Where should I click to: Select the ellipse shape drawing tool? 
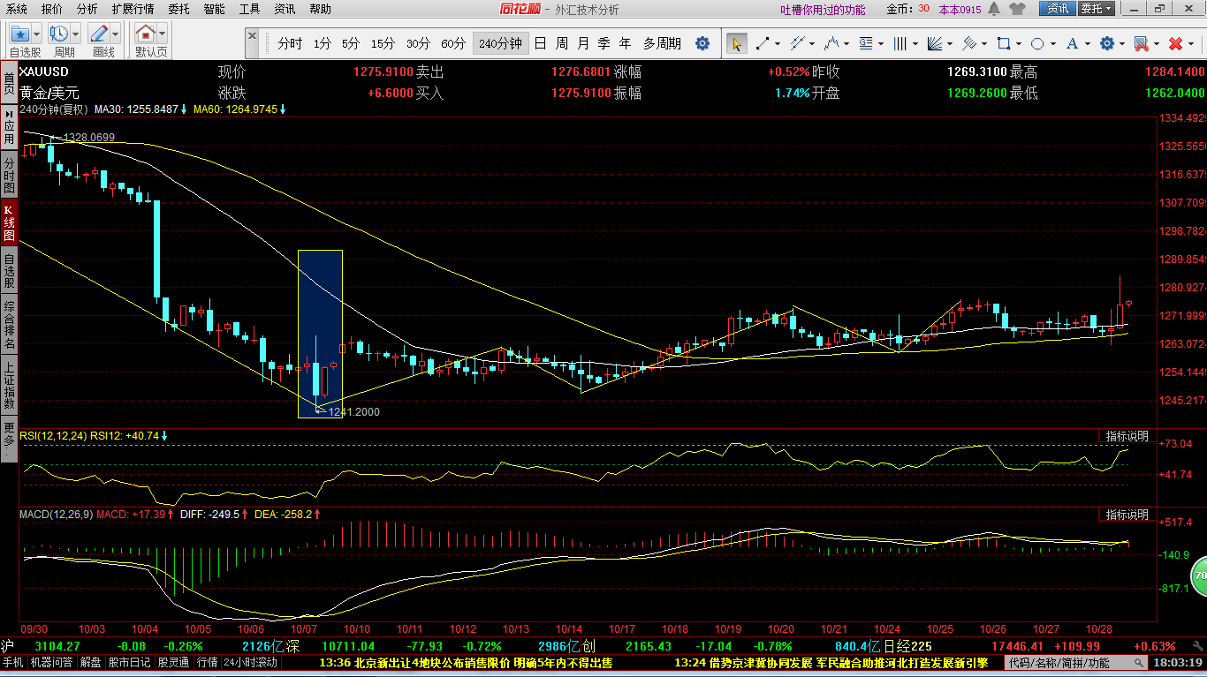tap(1038, 43)
